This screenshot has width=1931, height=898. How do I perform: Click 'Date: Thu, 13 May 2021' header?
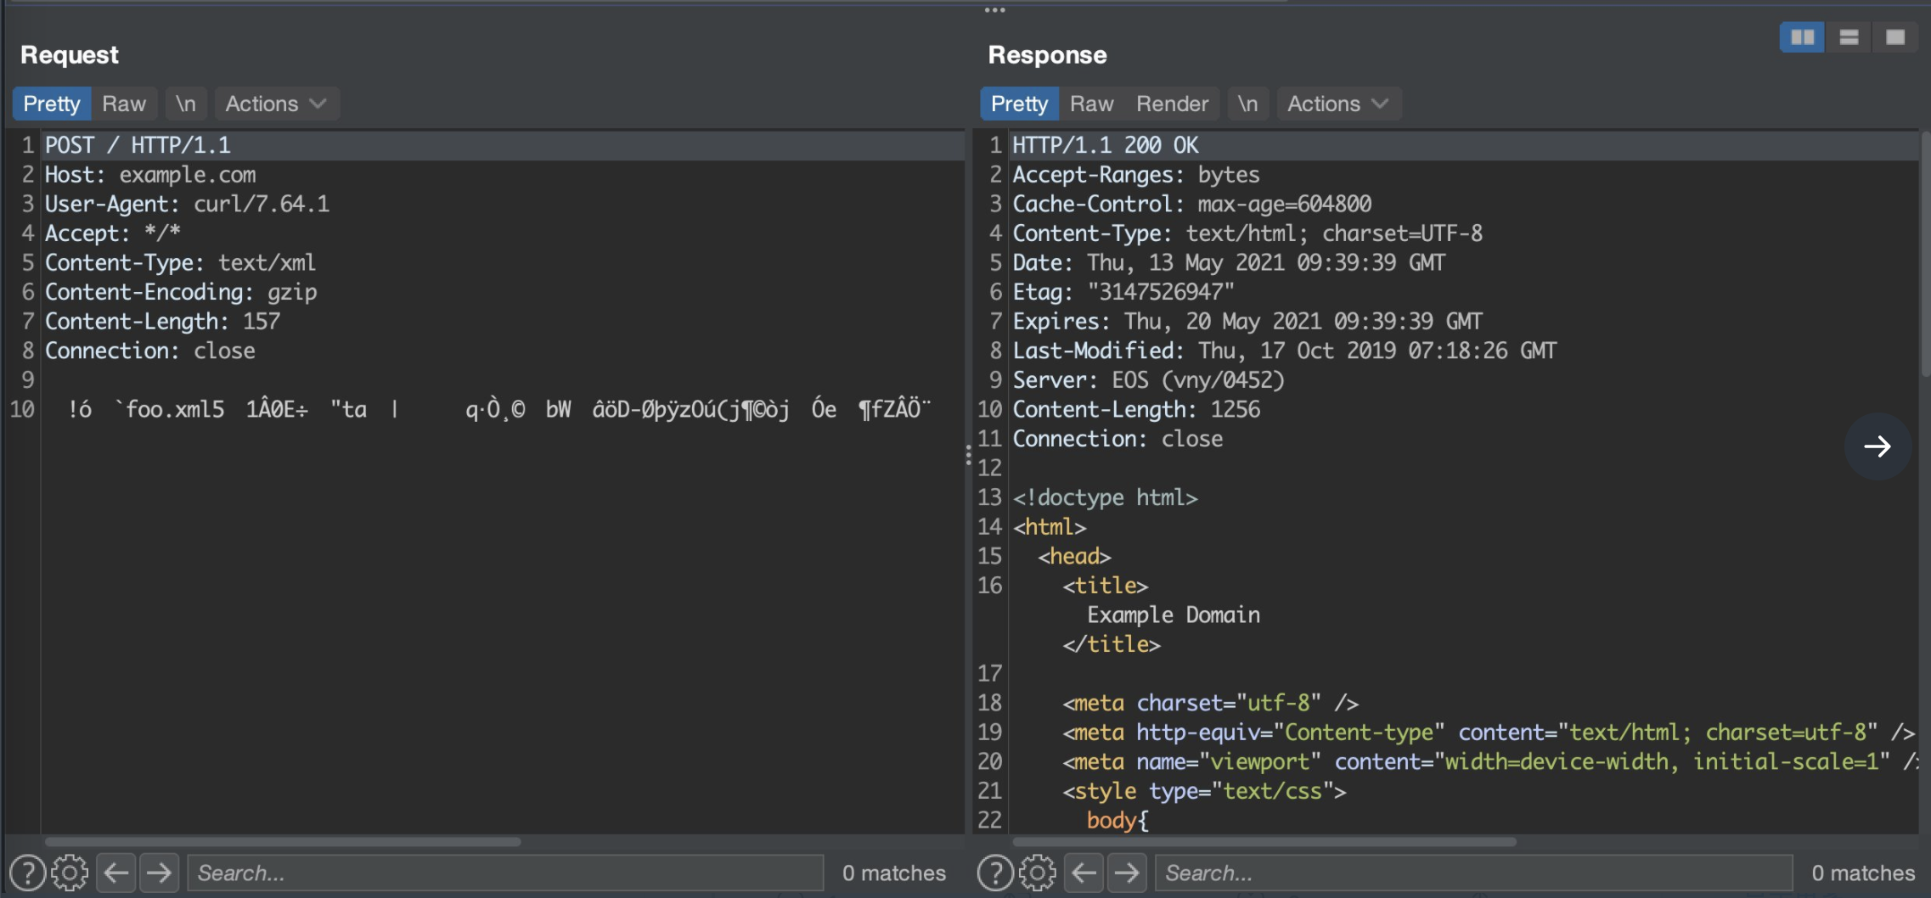point(1229,262)
